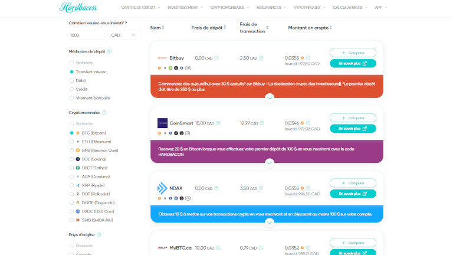Click En savoir plus for CoinSmart
Image resolution: width=453 pixels, height=255 pixels.
[353, 128]
